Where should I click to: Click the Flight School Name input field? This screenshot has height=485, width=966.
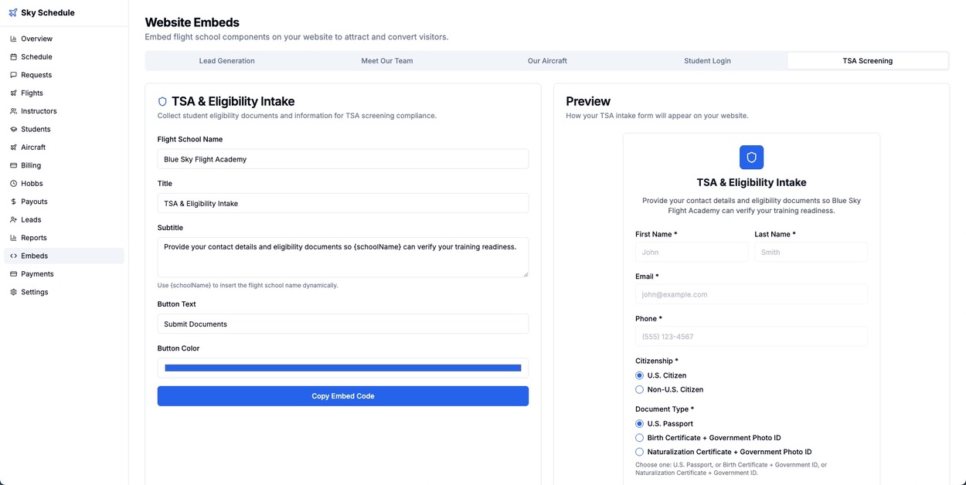point(343,159)
